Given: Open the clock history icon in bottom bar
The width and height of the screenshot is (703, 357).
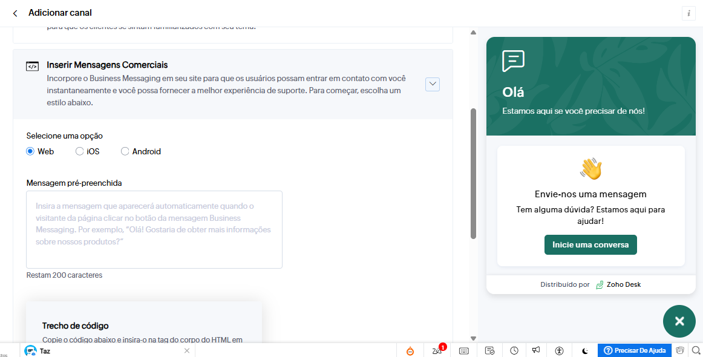Looking at the screenshot, I should tap(514, 350).
